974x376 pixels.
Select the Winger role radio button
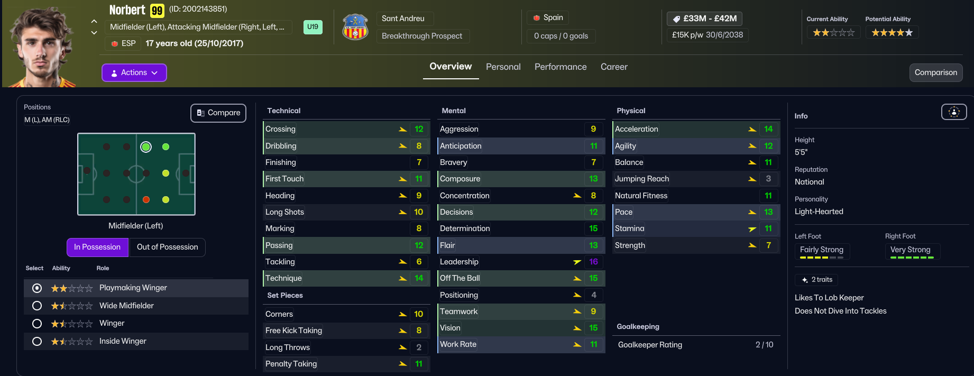pyautogui.click(x=37, y=324)
